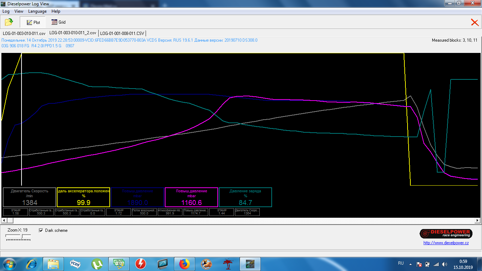Viewport: 482px width, 271px height.
Task: Open the View menu
Action: click(x=19, y=11)
